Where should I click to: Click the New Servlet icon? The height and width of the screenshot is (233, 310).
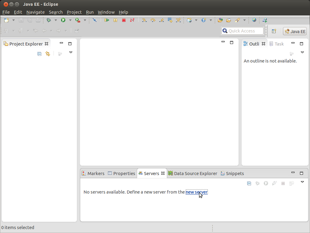click(204, 20)
